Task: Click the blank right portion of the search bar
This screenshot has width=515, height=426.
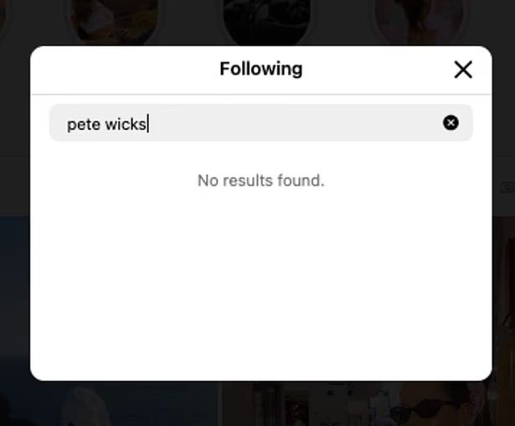Action: coord(296,123)
